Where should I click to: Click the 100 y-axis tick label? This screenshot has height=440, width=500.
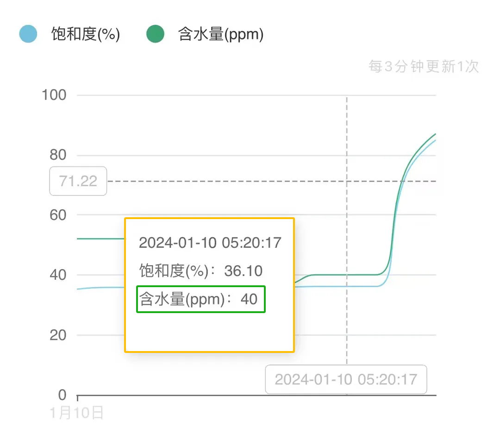54,95
